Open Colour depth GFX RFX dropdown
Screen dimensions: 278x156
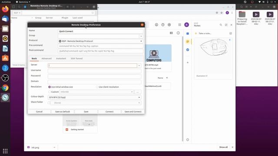click(x=94, y=97)
